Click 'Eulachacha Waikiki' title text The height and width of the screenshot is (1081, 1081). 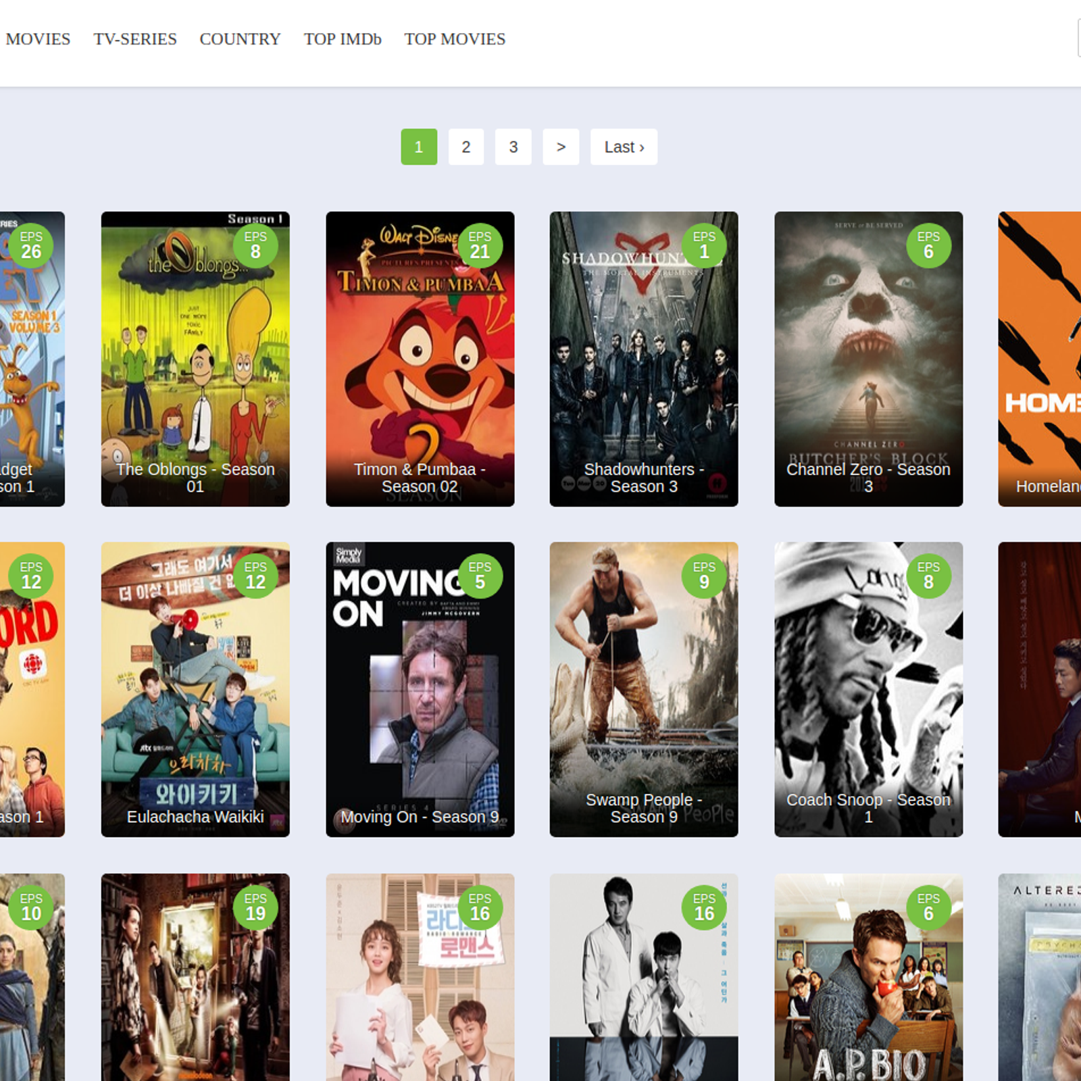point(195,817)
